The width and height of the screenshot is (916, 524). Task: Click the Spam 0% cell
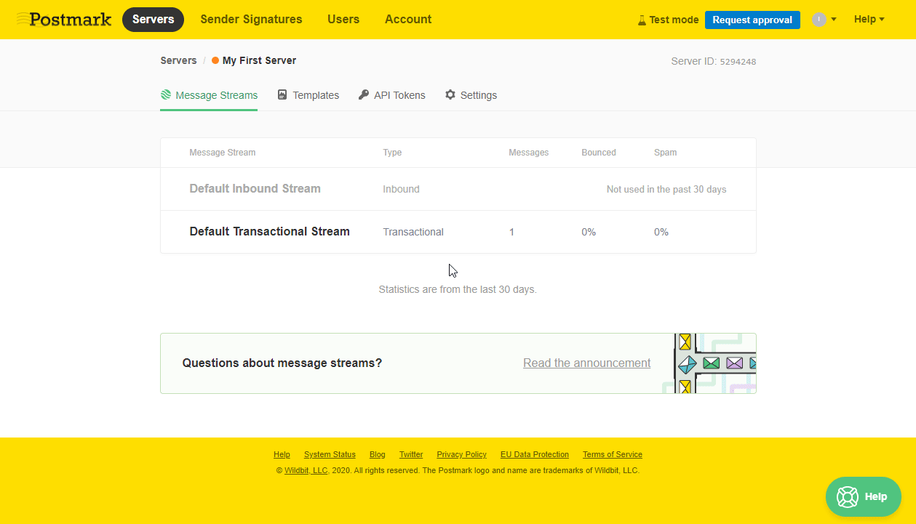pos(661,232)
